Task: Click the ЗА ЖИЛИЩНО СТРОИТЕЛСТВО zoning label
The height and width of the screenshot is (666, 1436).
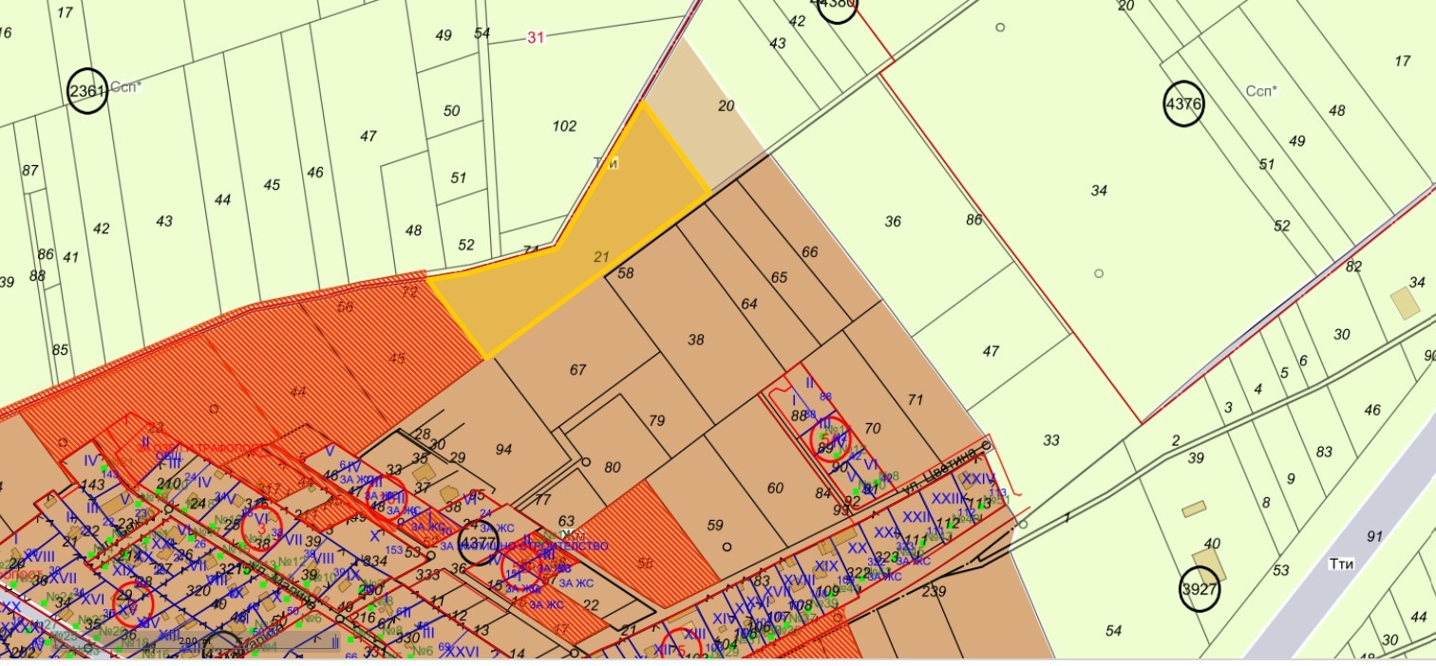Action: (525, 545)
